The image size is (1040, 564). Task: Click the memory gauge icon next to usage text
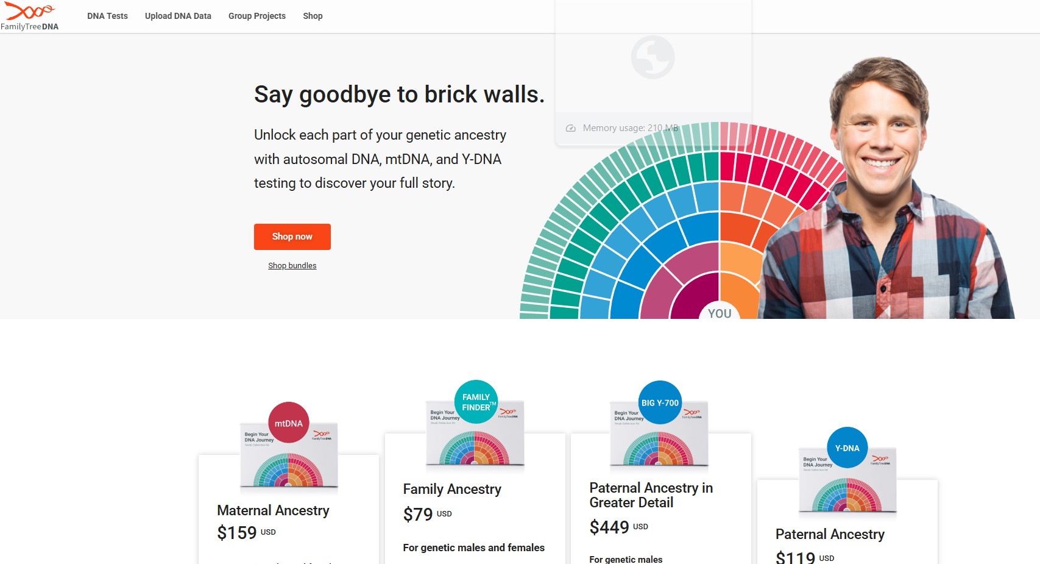pyautogui.click(x=570, y=128)
